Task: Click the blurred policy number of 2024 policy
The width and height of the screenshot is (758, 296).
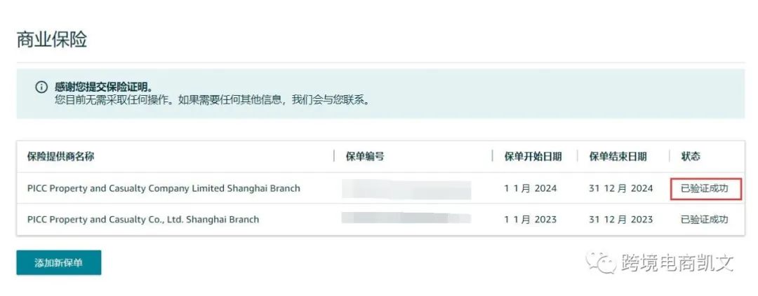Action: [x=406, y=190]
